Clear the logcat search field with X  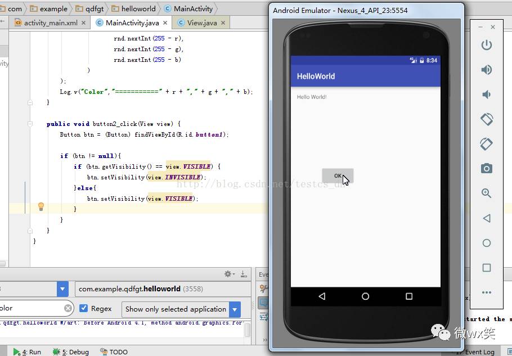pyautogui.click(x=68, y=308)
